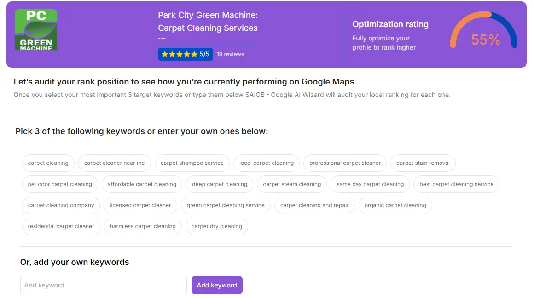Image resolution: width=534 pixels, height=298 pixels.
Task: Select 'same day carpet cleaning' chip
Action: [x=370, y=184]
